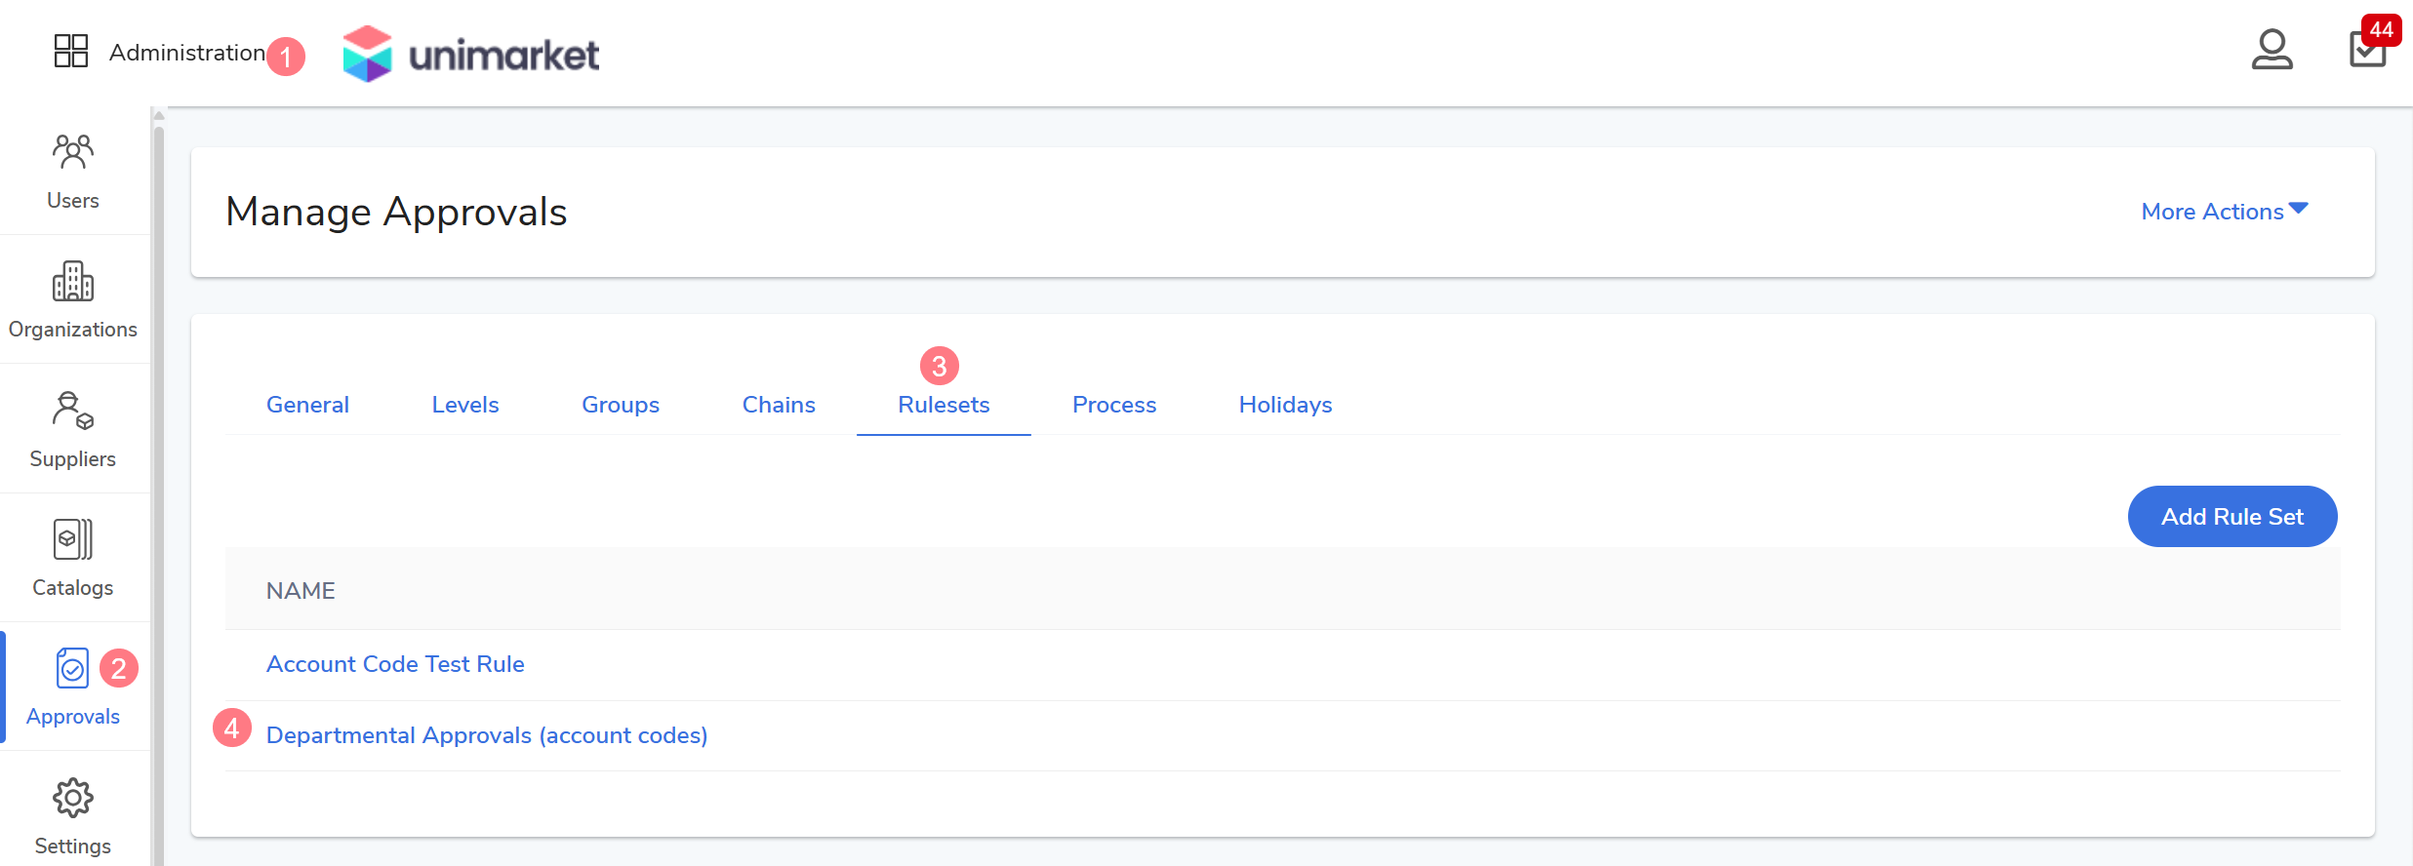View the Holidays tab
Image resolution: width=2413 pixels, height=866 pixels.
point(1285,405)
